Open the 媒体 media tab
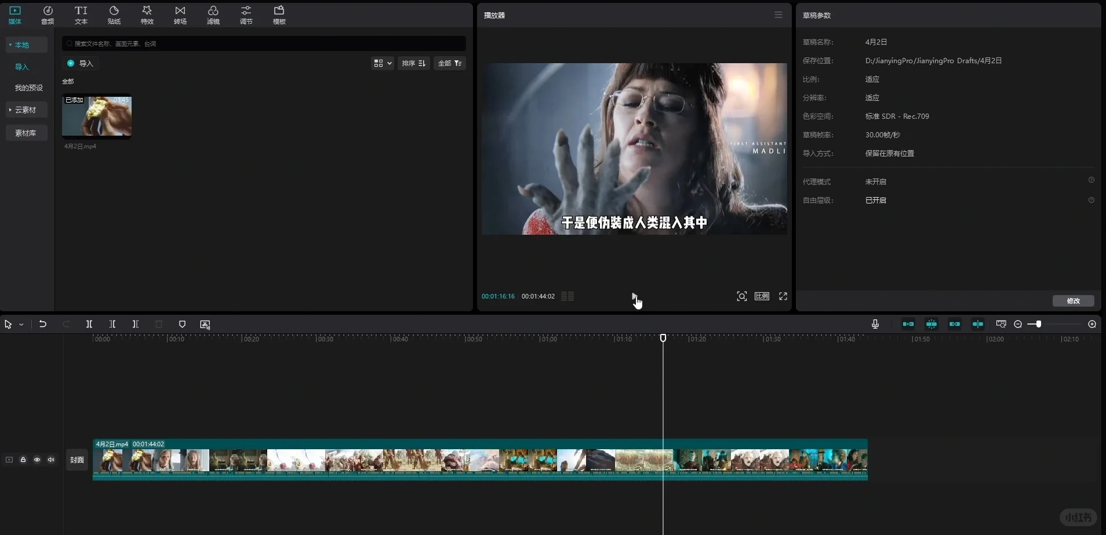1106x535 pixels. pos(15,15)
